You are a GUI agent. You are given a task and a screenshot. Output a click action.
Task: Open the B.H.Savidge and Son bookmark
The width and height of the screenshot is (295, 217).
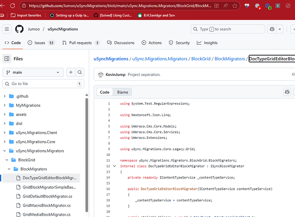pyautogui.click(x=156, y=15)
